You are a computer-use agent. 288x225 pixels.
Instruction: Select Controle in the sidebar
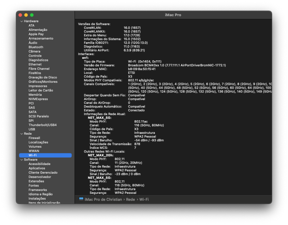pos(35,56)
